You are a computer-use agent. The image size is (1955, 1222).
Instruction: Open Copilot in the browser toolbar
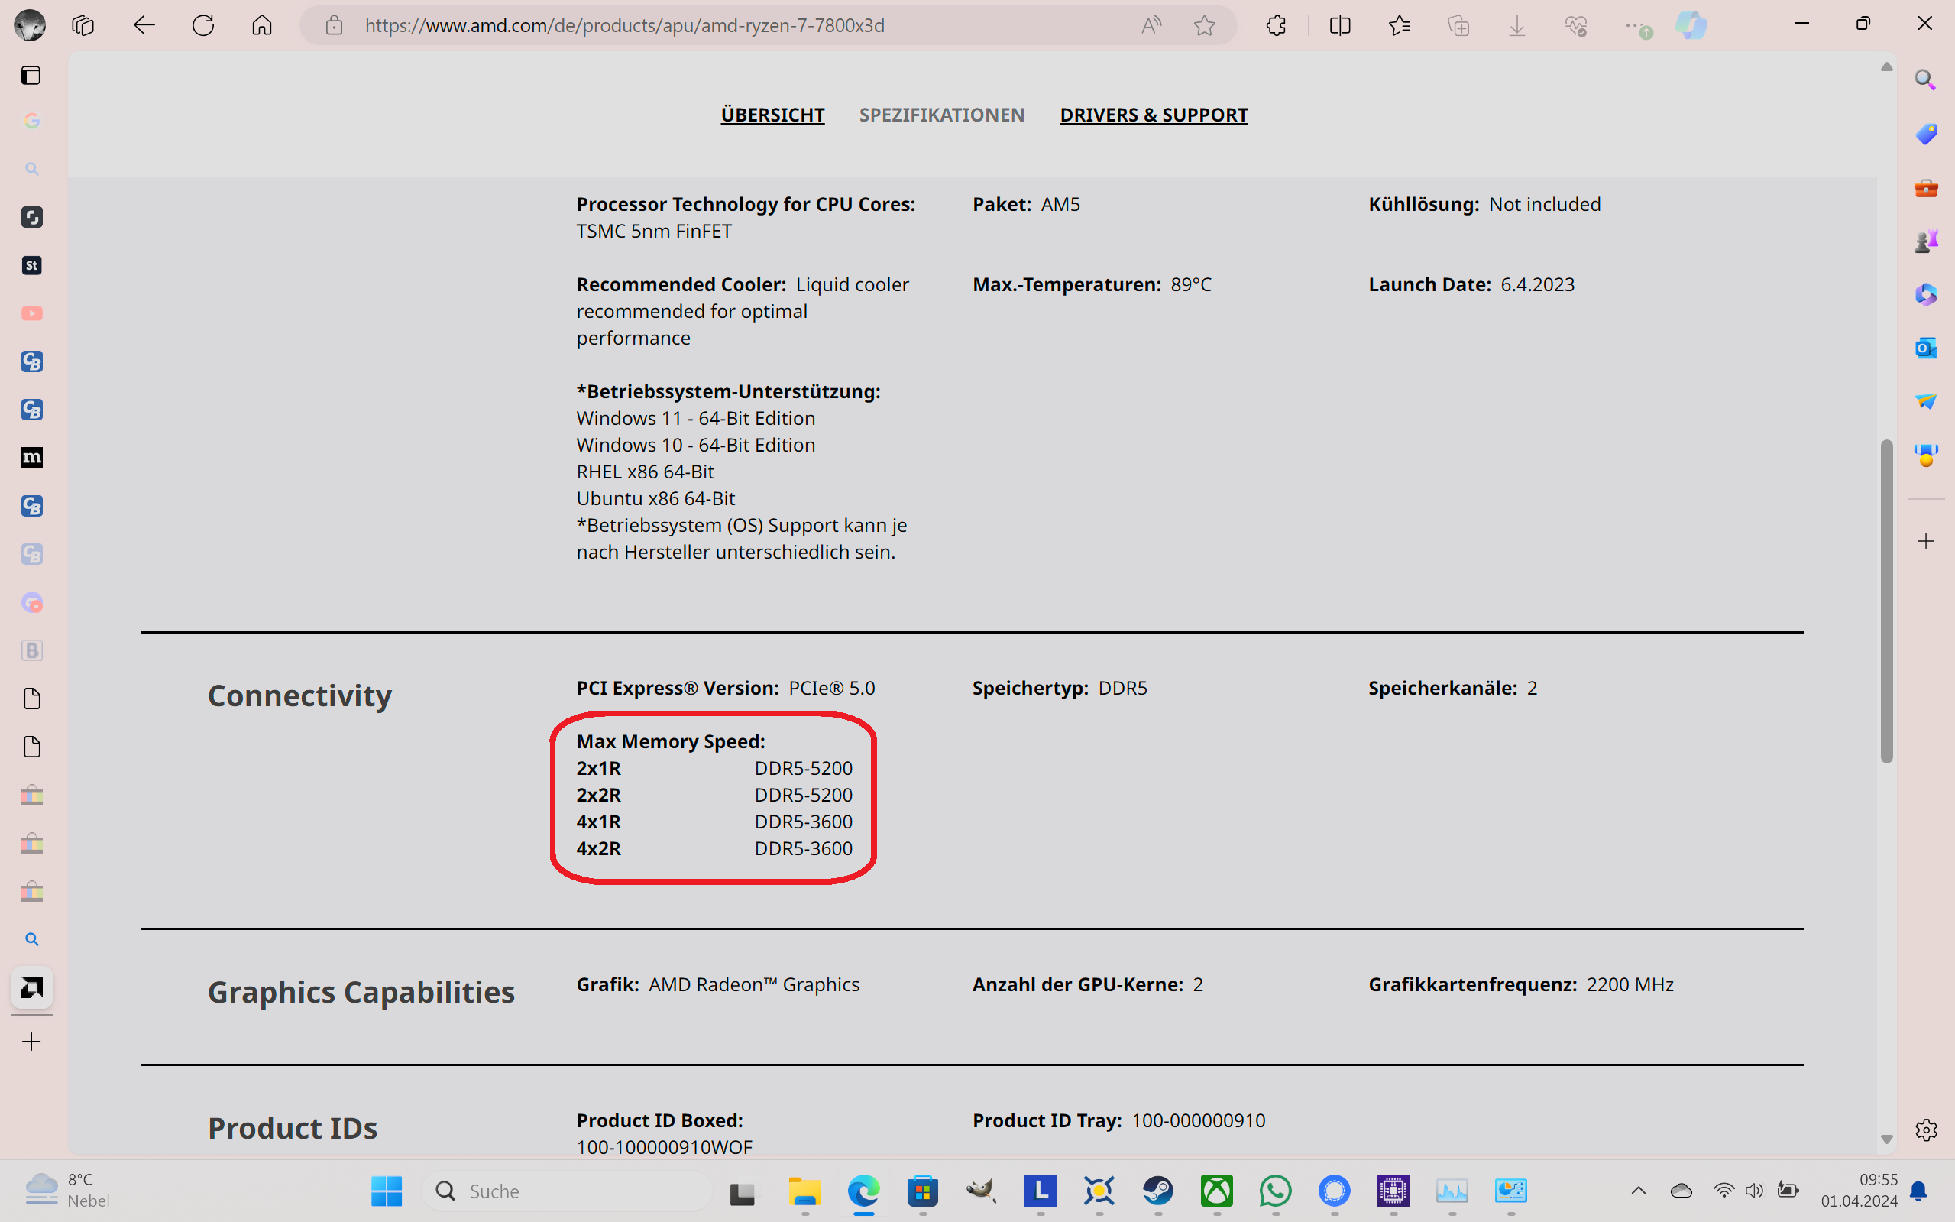click(1691, 25)
